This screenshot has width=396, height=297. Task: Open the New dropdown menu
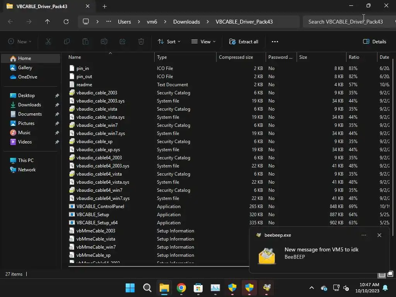tap(20, 42)
